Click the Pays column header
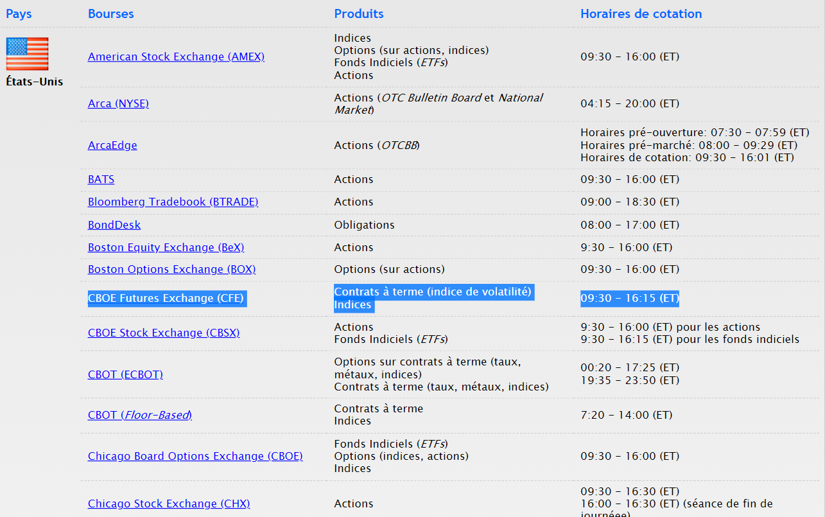 (19, 13)
